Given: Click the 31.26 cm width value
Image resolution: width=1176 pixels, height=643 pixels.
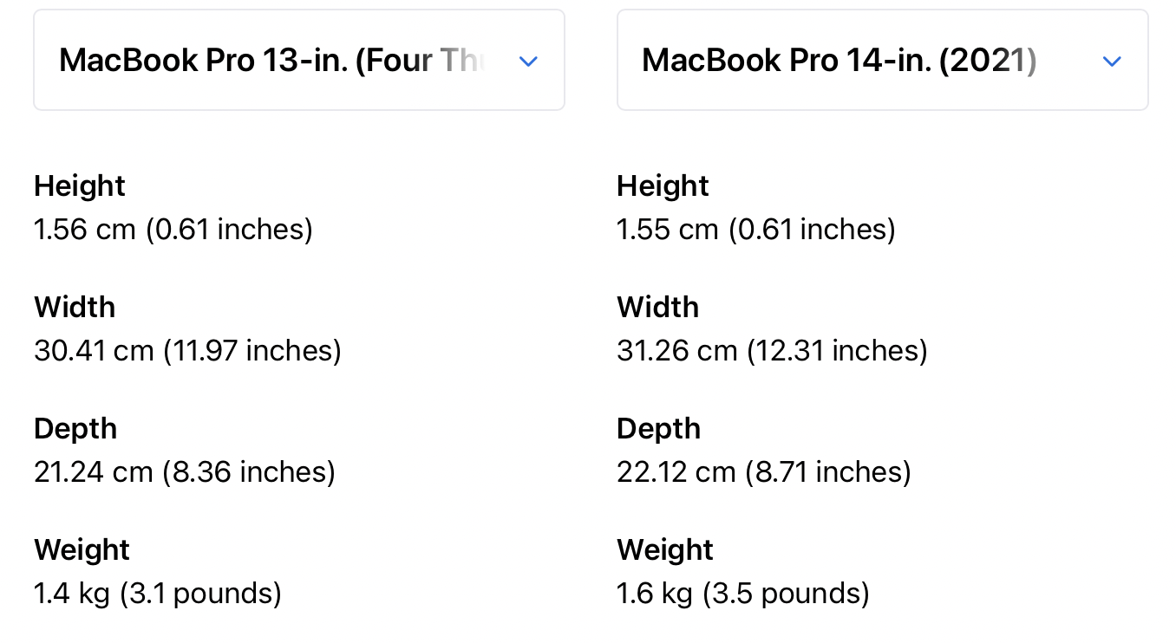Looking at the screenshot, I should tap(773, 351).
